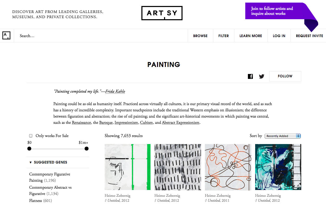Click the $1m+ maximum price slider handle

86,148
